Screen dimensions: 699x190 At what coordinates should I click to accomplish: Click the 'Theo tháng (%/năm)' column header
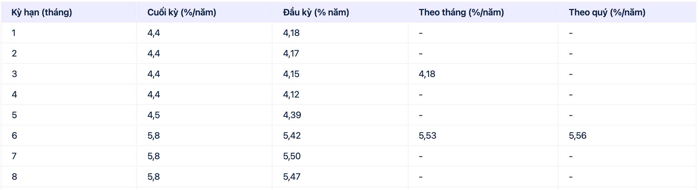coord(461,13)
